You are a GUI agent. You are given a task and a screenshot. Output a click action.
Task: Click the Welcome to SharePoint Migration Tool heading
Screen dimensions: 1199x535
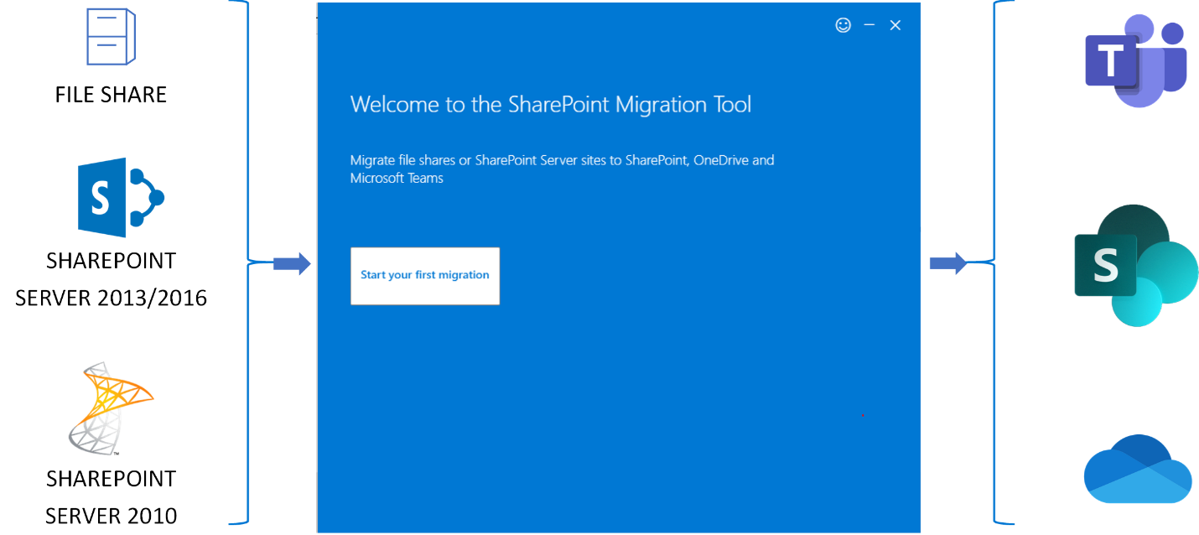pyautogui.click(x=550, y=104)
